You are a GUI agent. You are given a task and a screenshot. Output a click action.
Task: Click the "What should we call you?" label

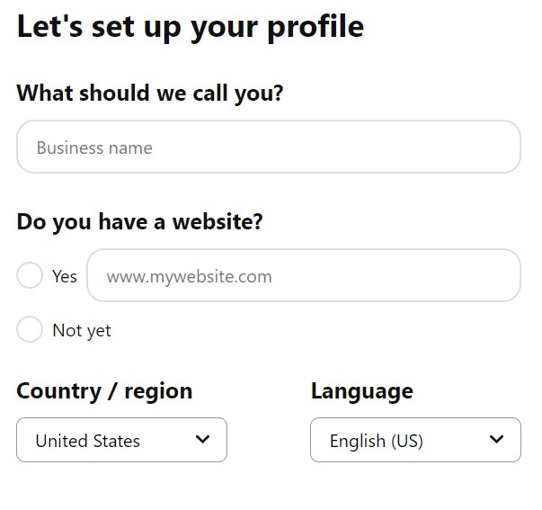150,94
